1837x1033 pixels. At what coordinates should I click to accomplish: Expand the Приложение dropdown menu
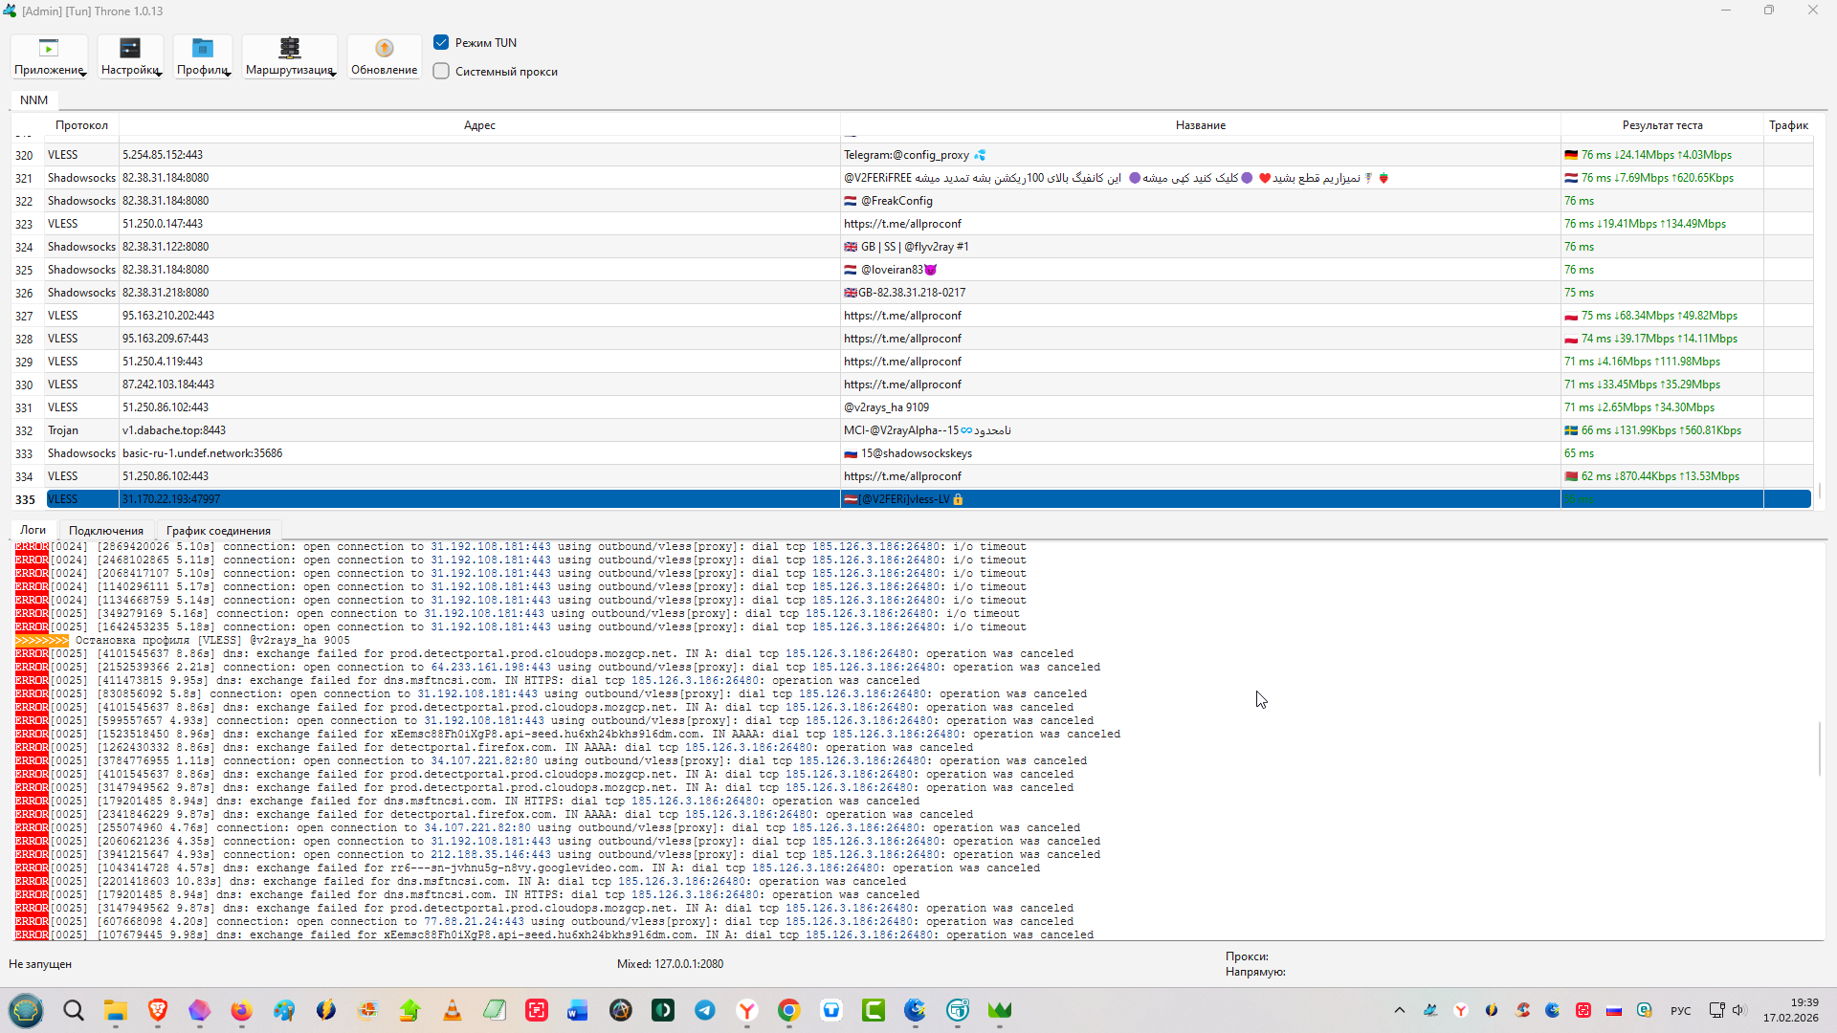tap(49, 56)
